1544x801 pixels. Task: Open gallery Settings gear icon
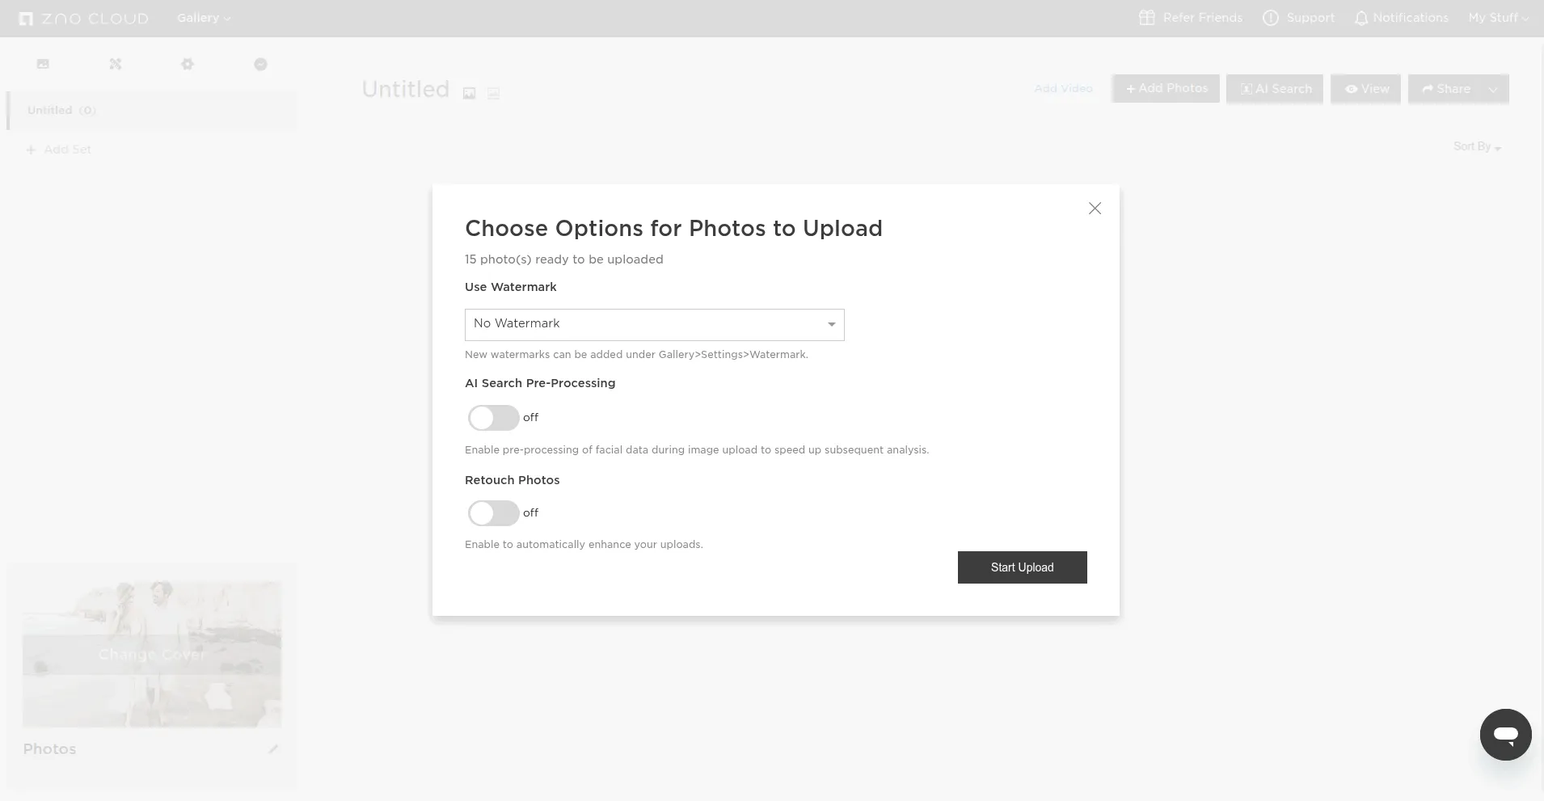point(188,64)
